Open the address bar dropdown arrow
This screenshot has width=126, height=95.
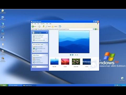[x=93, y=29]
